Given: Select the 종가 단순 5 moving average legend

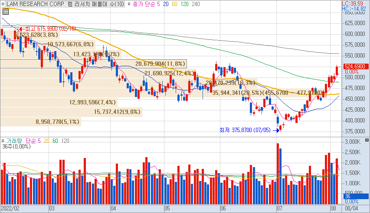Looking at the screenshot, I should (x=146, y=4).
